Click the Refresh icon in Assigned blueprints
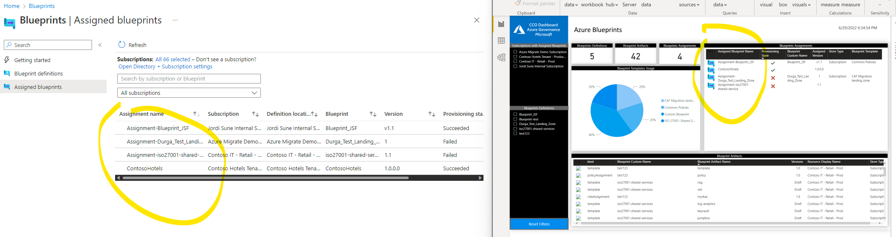Viewport: 896px width, 237px height. pos(122,44)
